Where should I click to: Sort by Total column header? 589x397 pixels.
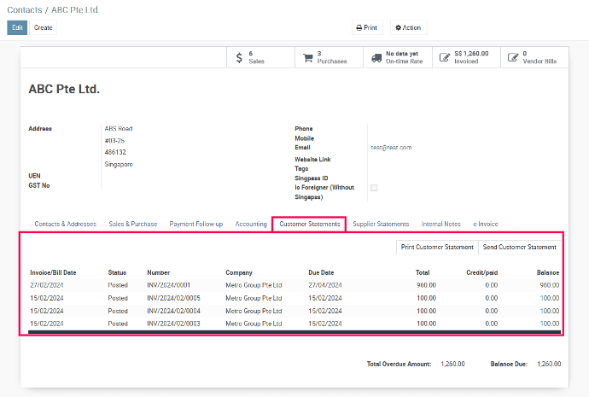[423, 272]
